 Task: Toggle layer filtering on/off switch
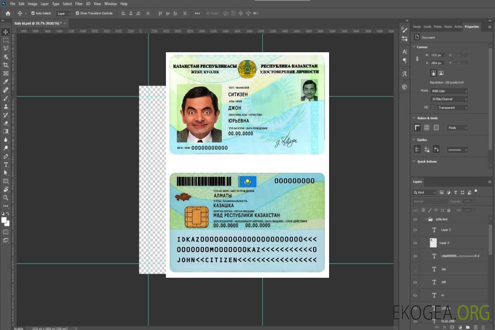pyautogui.click(x=476, y=192)
